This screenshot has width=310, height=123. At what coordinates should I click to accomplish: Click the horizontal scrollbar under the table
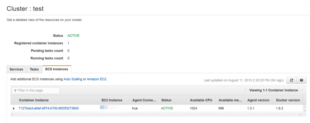click(157, 115)
